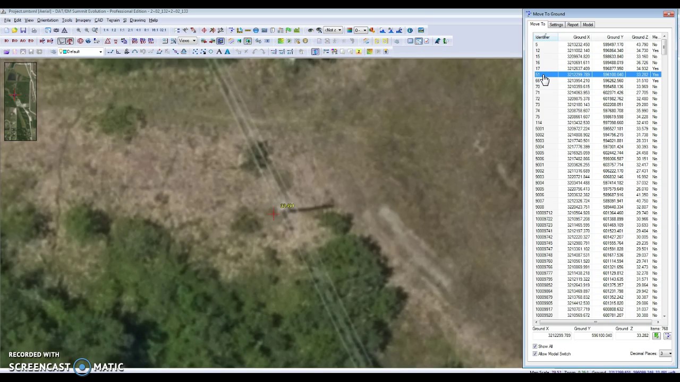
Task: Open the Imagery menu
Action: tap(83, 20)
